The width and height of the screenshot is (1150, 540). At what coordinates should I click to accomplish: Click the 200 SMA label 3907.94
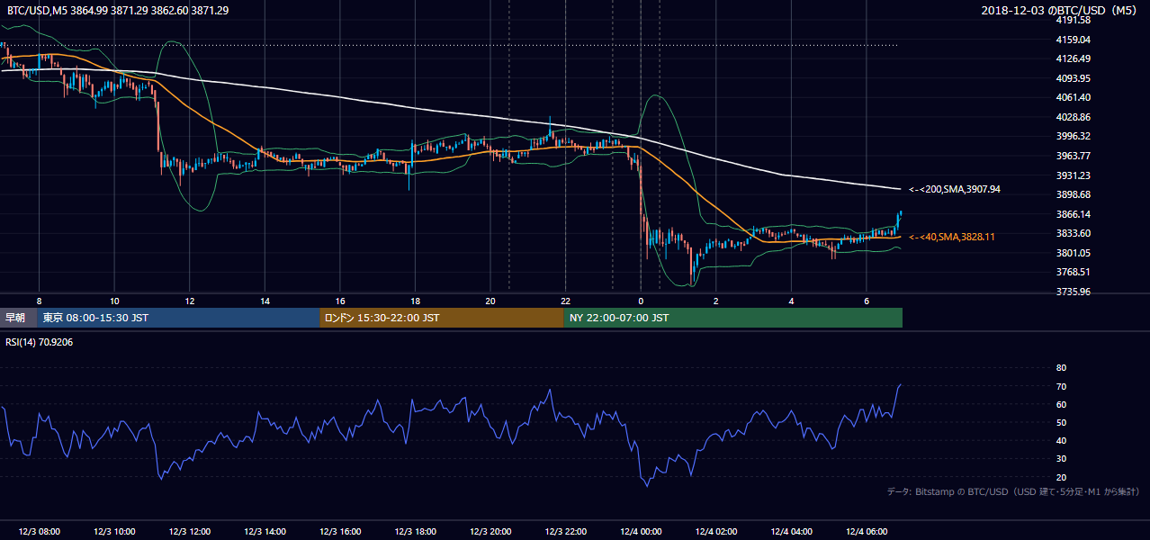point(955,190)
